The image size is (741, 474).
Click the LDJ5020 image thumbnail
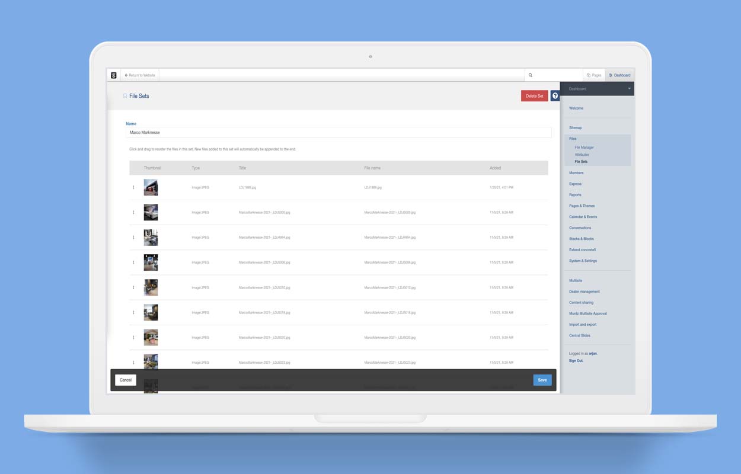(151, 337)
